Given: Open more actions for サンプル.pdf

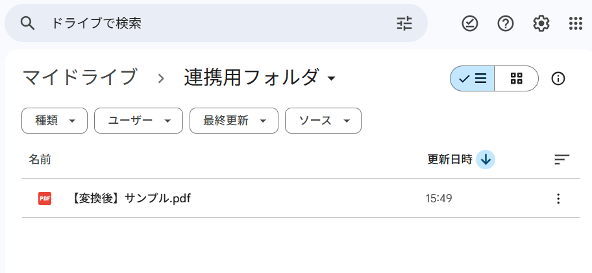Looking at the screenshot, I should coord(558,198).
